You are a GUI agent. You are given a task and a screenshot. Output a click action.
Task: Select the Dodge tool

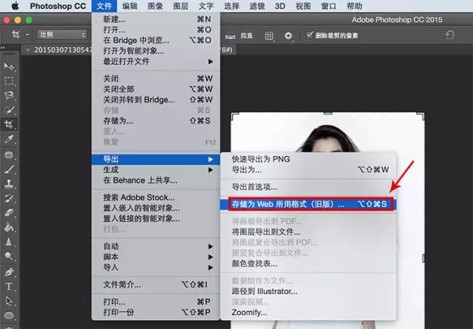click(x=9, y=256)
